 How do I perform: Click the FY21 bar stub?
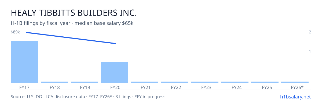[x=145, y=82]
